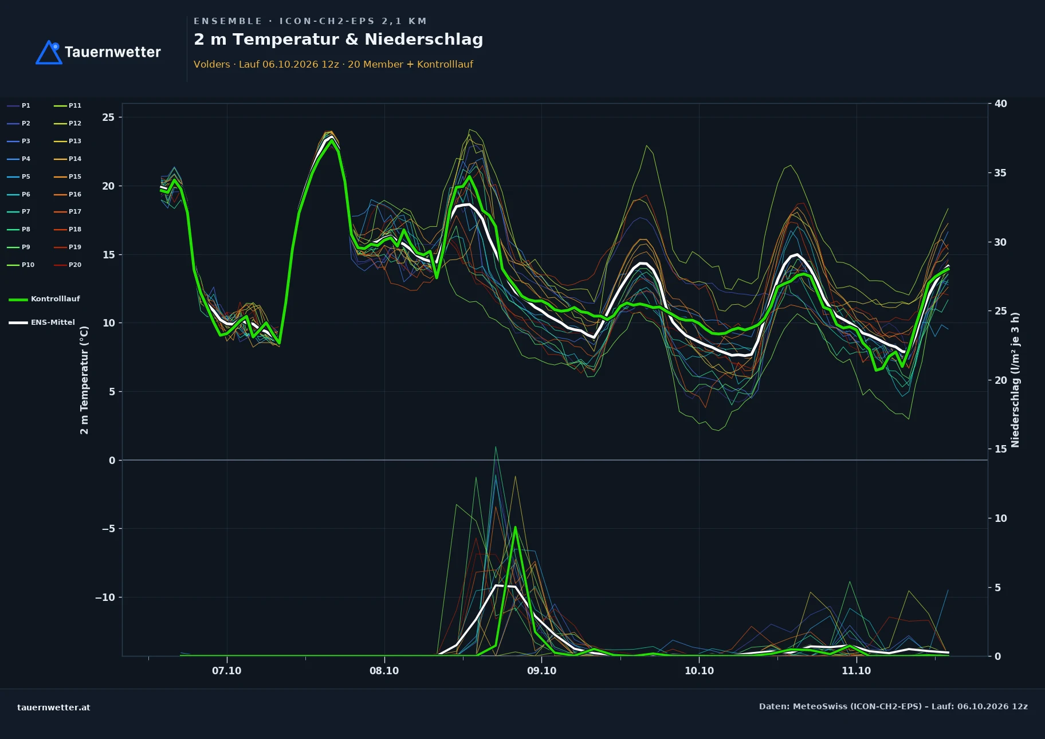Select the P10 legend entry

(x=21, y=265)
